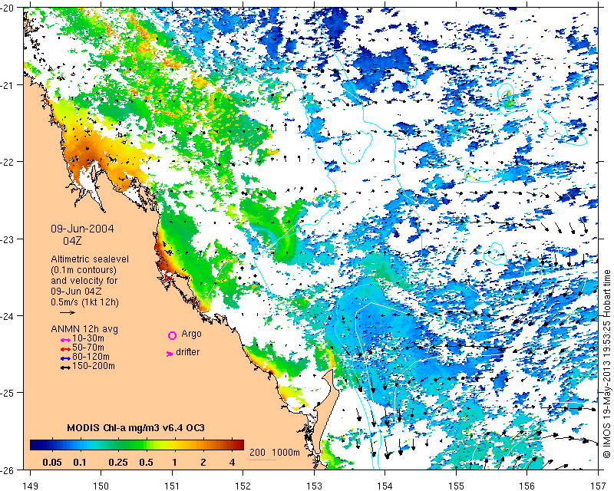614x491 pixels.
Task: Click the '-25' latitude axis label
Action: coord(7,393)
